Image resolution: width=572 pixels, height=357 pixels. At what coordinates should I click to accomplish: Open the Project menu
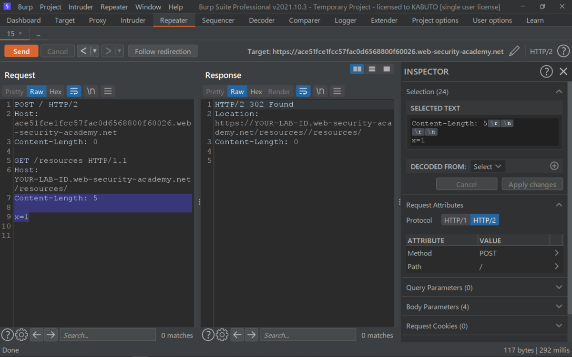click(51, 7)
